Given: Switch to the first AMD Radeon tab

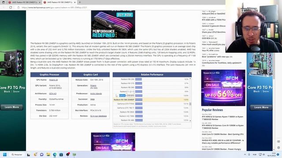Looking at the screenshot, I should (x=25, y=2).
